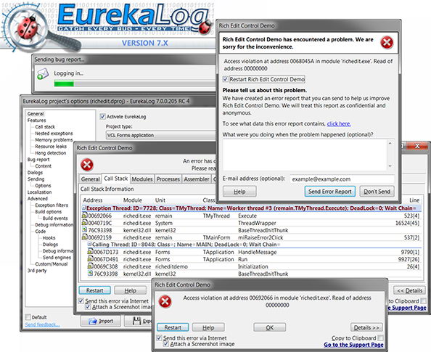Image resolution: width=431 pixels, height=352 pixels.
Task: Select the Call Stack tab
Action: pos(115,179)
